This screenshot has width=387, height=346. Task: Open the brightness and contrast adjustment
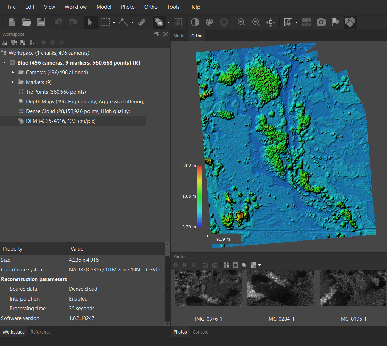pos(195,22)
